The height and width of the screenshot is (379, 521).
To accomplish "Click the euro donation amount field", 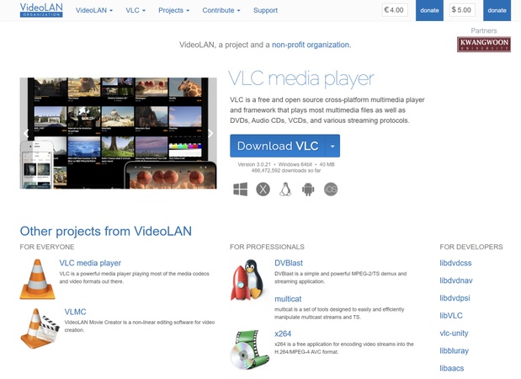I will [x=395, y=10].
